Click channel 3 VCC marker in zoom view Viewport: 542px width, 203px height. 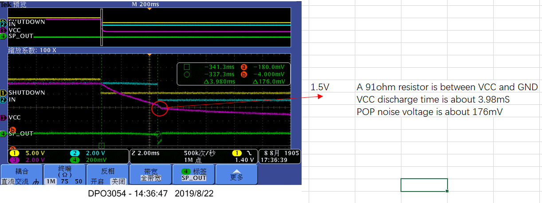[x=4, y=118]
